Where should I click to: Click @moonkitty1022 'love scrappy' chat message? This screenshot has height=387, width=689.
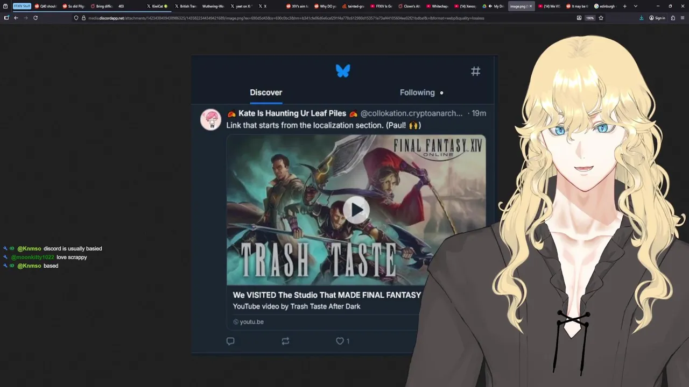tap(45, 257)
